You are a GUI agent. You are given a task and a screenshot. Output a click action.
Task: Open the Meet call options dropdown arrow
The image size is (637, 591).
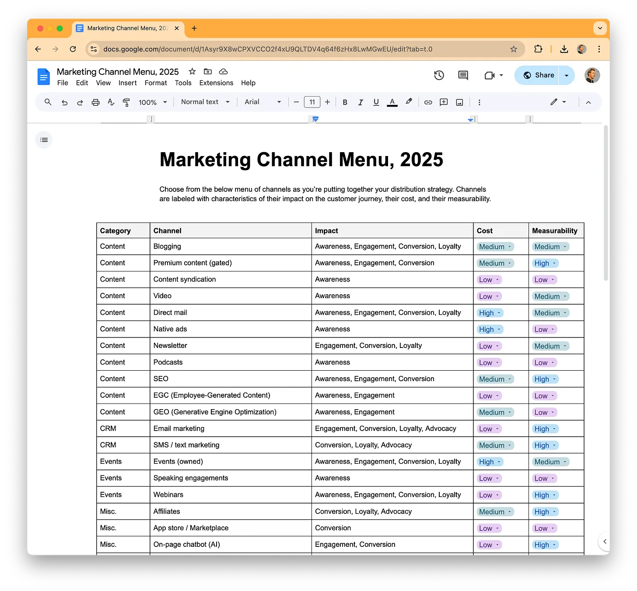pos(501,75)
